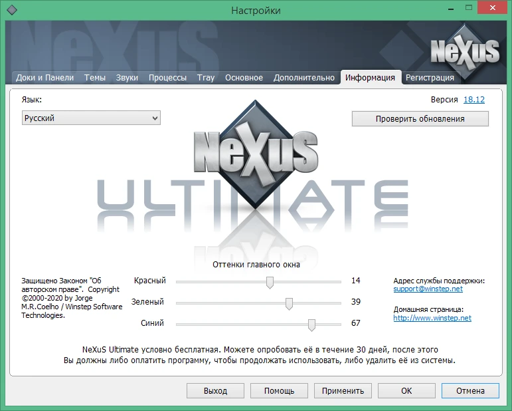Select the Tray tab
This screenshot has height=411, width=512.
click(206, 78)
